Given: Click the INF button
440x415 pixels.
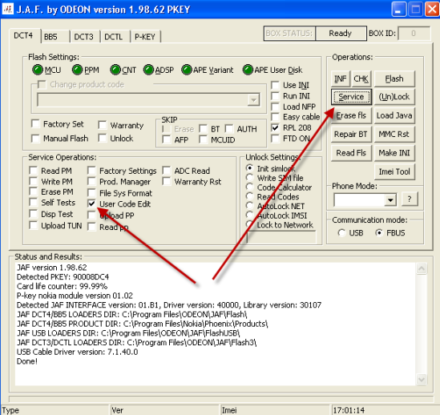Looking at the screenshot, I should coord(340,79).
